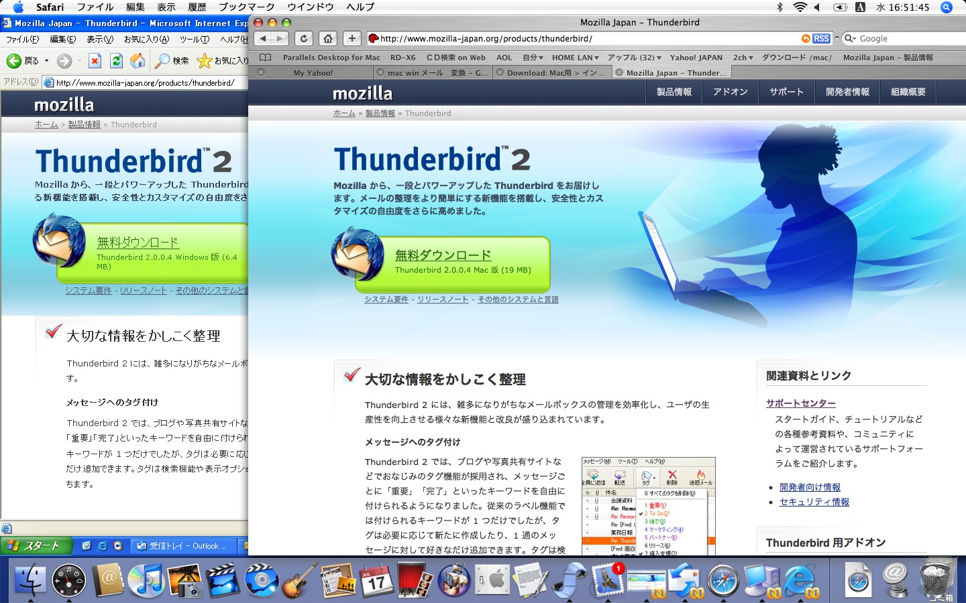966x603 pixels.
Task: Expand the HOME LAN bookmarks dropdown
Action: click(576, 58)
